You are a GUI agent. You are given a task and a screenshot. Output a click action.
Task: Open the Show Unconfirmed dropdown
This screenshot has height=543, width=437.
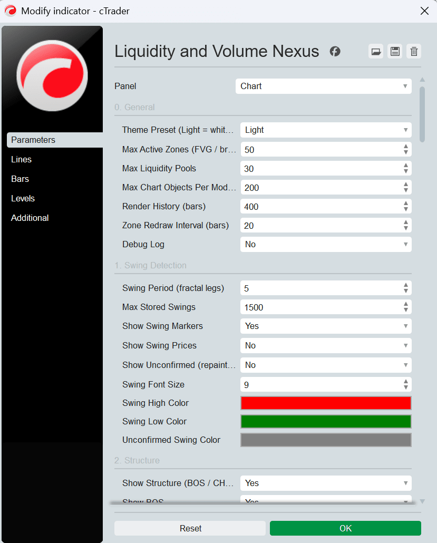coord(326,365)
